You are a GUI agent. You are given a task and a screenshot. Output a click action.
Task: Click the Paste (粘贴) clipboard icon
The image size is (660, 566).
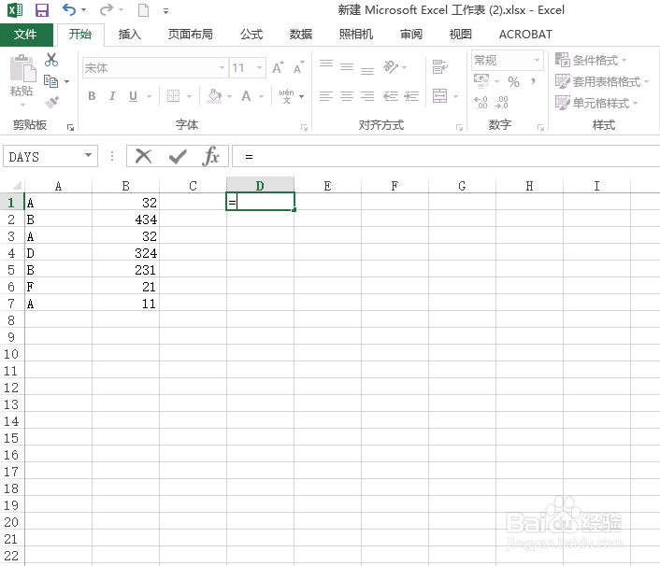tap(22, 68)
